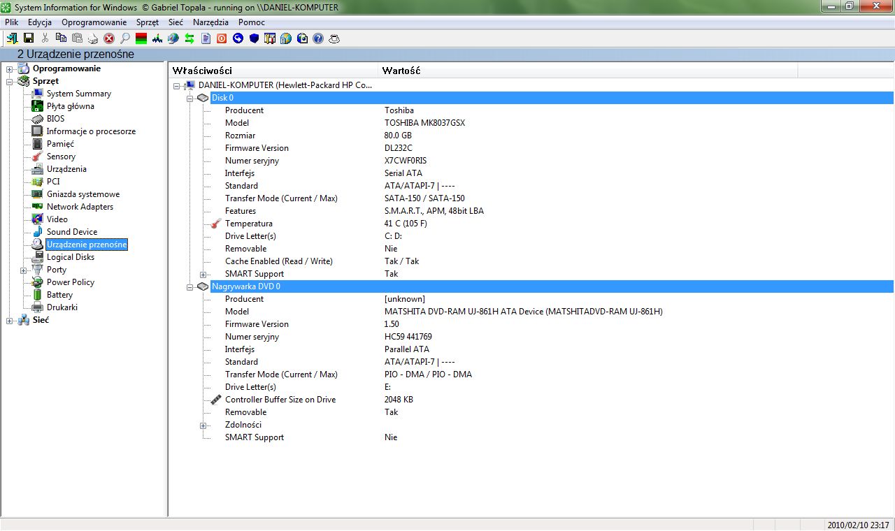This screenshot has width=895, height=531.
Task: Click the blue cube toolbar icon
Action: pyautogui.click(x=254, y=38)
